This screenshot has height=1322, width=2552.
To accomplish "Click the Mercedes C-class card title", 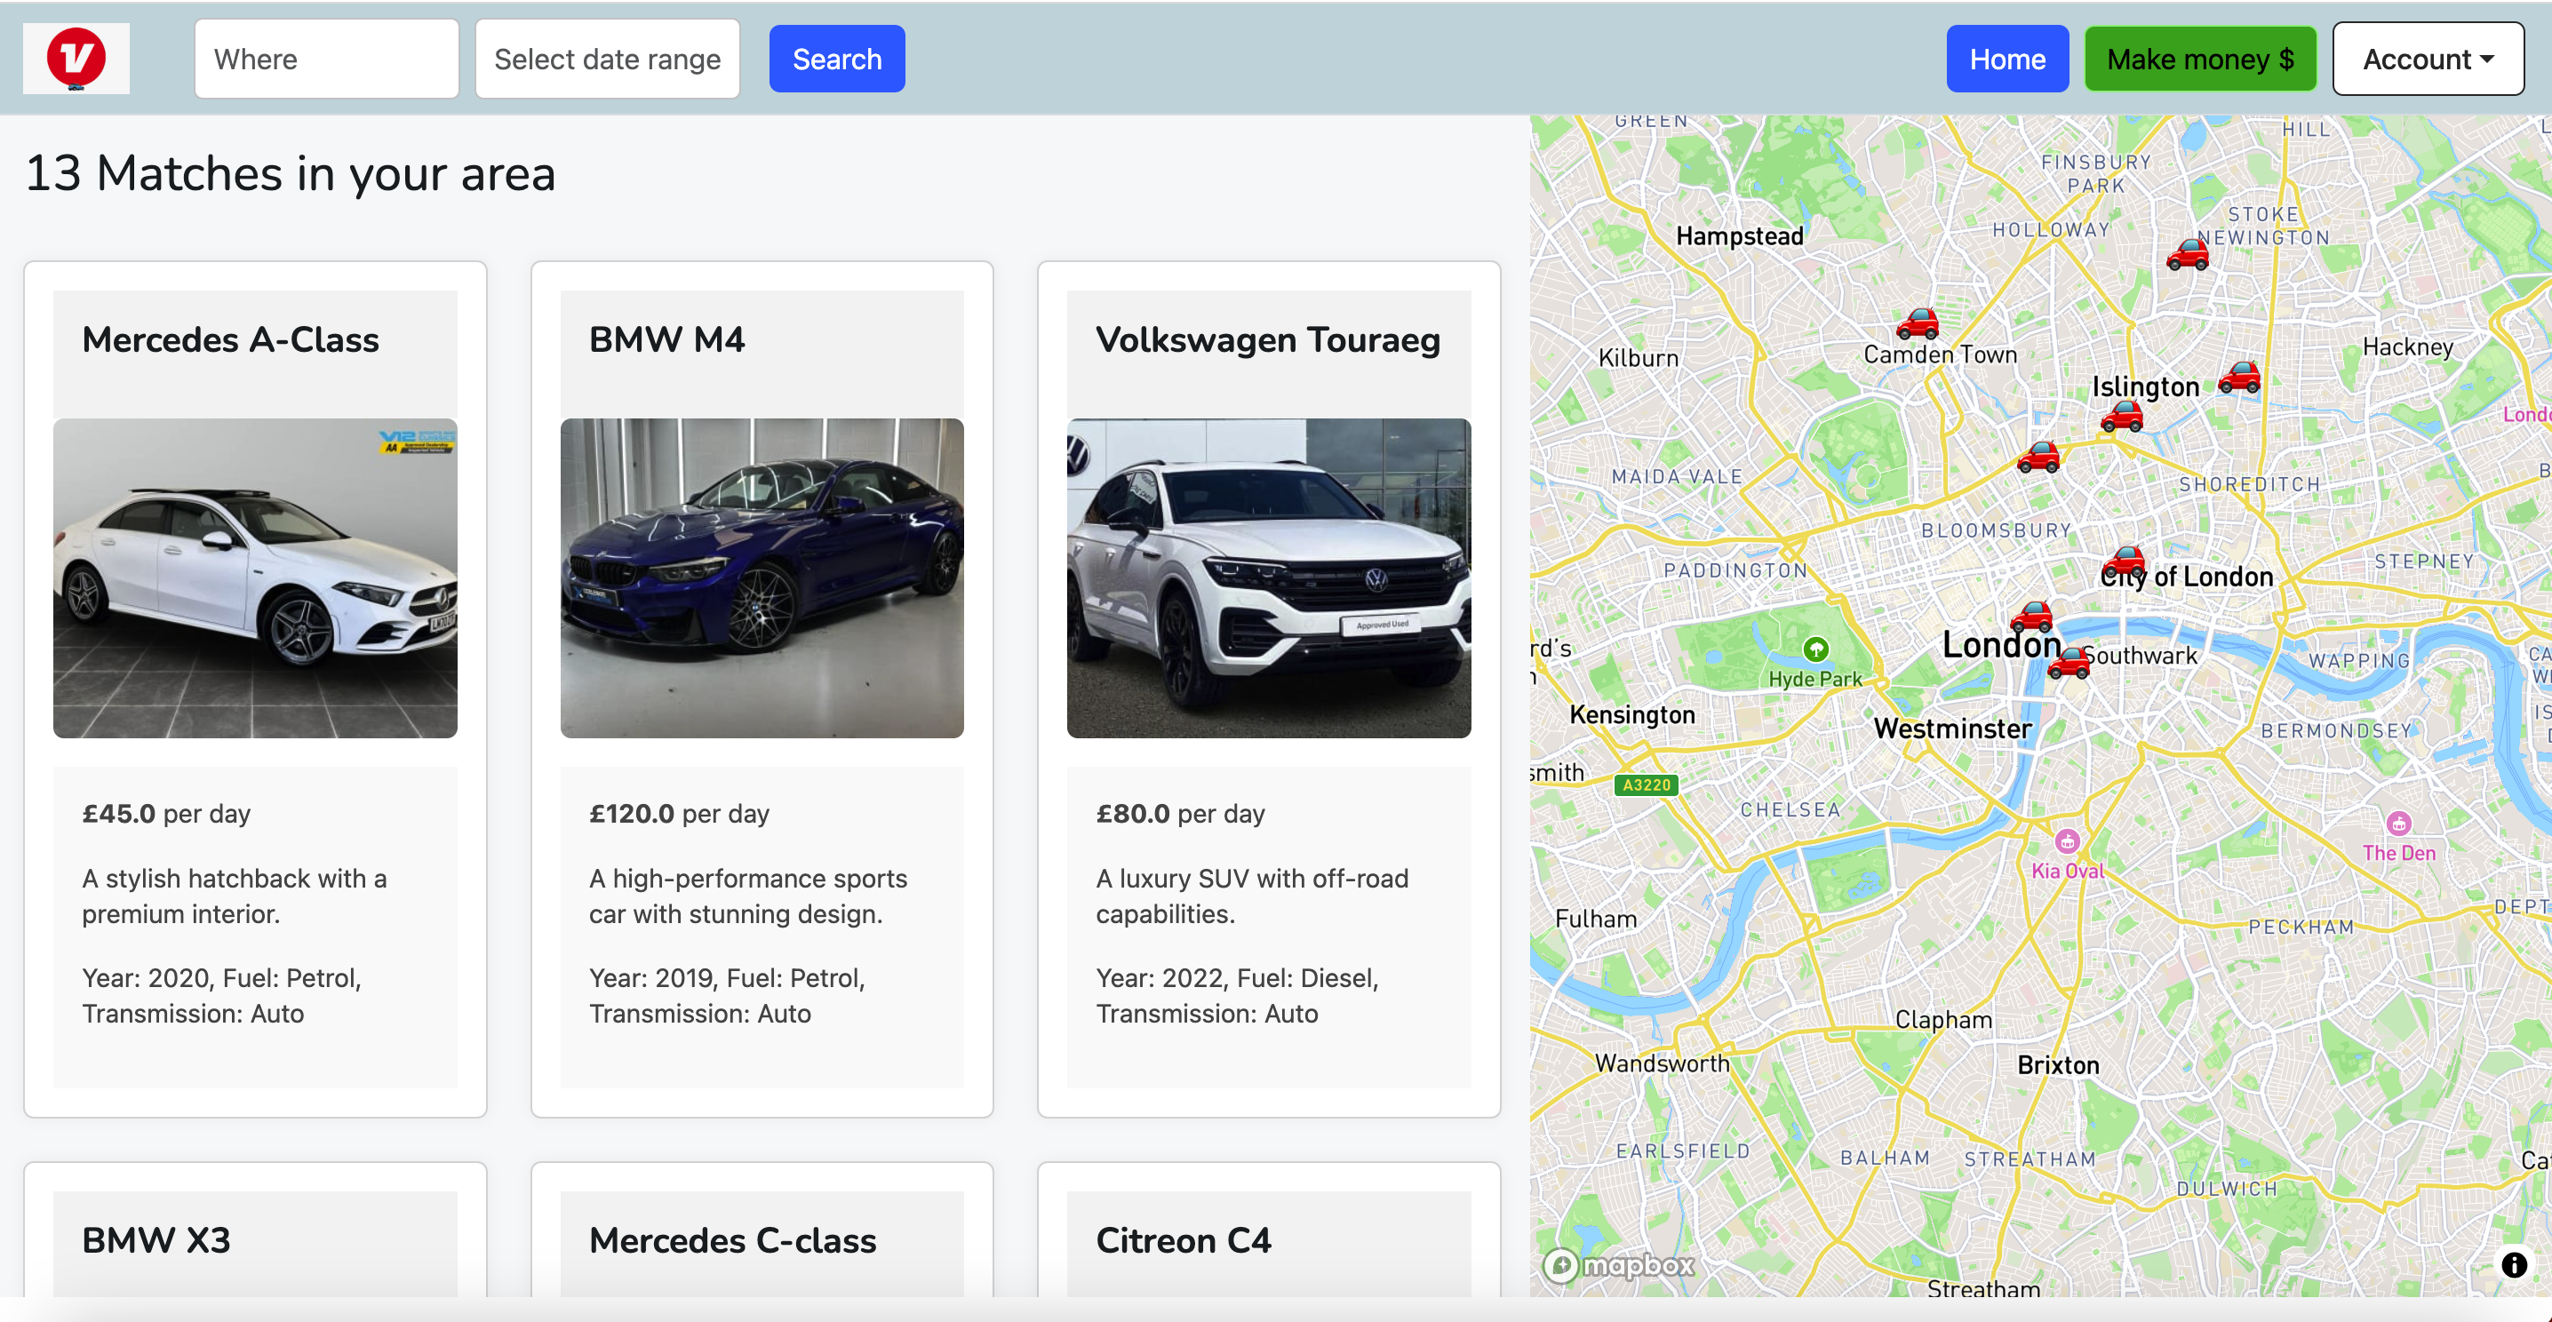I will [x=733, y=1239].
